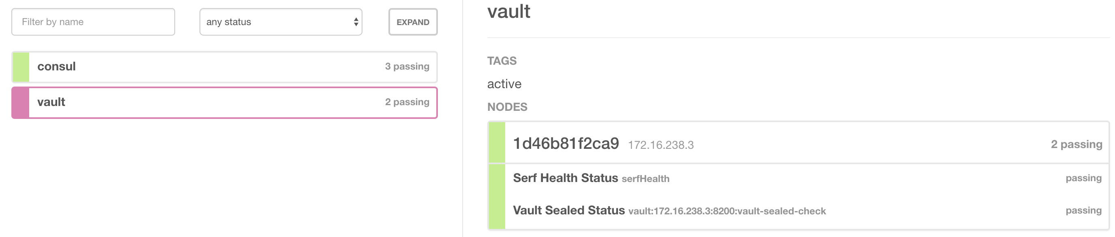Toggle the Vault Sealed Status check row
Screen dimensions: 1115x237
736,211
